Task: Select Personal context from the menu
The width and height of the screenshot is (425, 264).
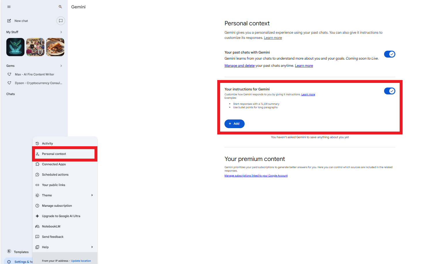Action: click(54, 154)
